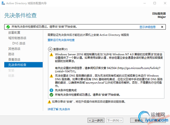Click the Active Directory wizard title bar icon

click(3, 3)
